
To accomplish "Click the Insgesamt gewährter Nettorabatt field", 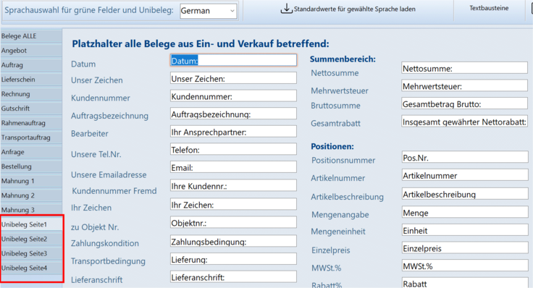I will [x=464, y=122].
